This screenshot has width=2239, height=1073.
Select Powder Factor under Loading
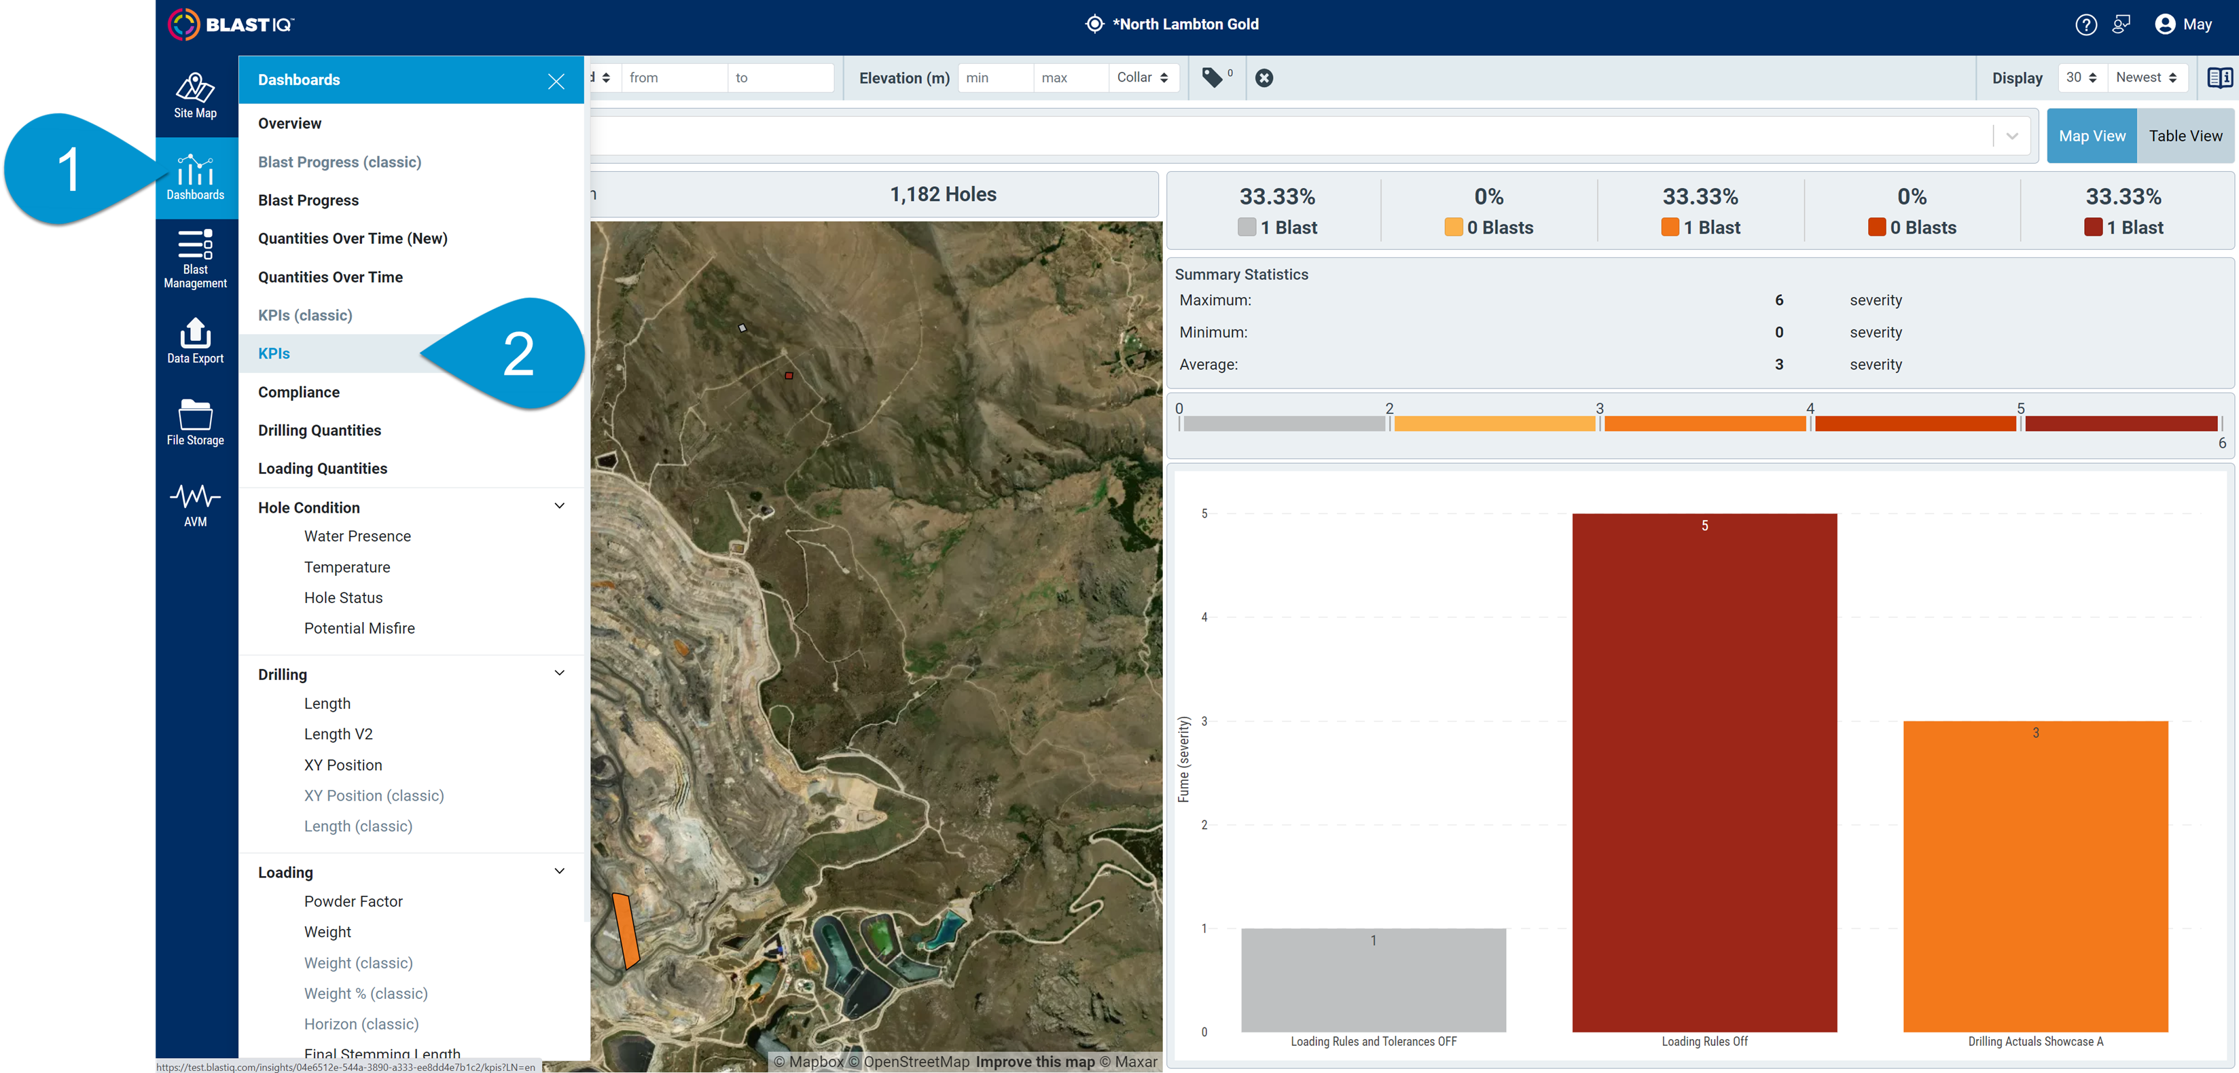point(353,901)
